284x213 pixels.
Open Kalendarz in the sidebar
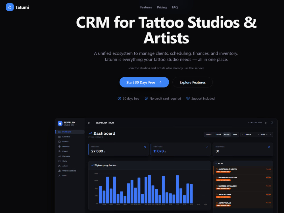pyautogui.click(x=70, y=137)
